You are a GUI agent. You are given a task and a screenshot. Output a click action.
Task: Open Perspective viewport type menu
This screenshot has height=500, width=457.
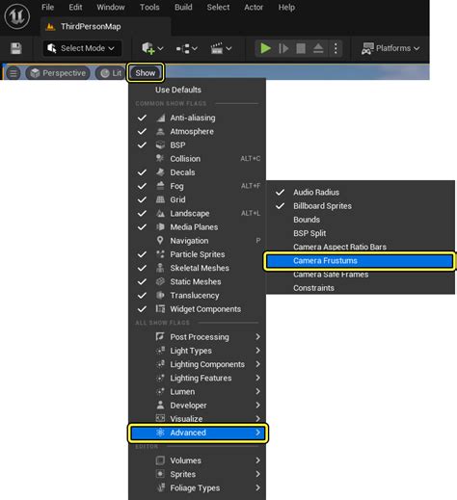click(58, 73)
